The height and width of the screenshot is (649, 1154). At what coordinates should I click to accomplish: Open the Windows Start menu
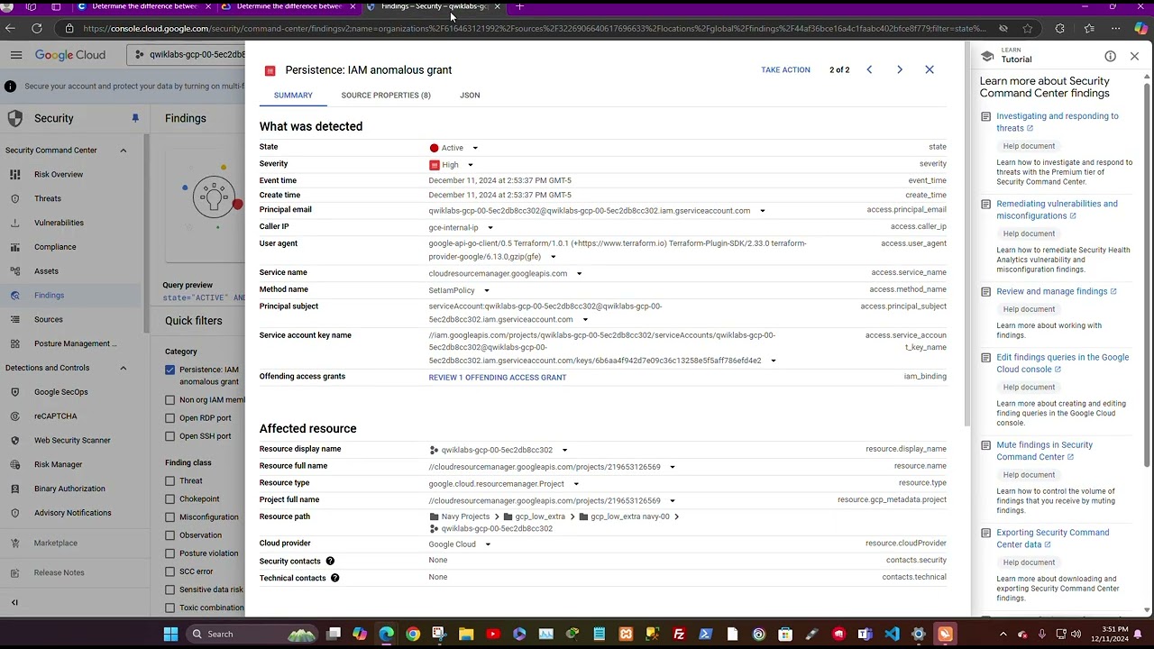(170, 634)
